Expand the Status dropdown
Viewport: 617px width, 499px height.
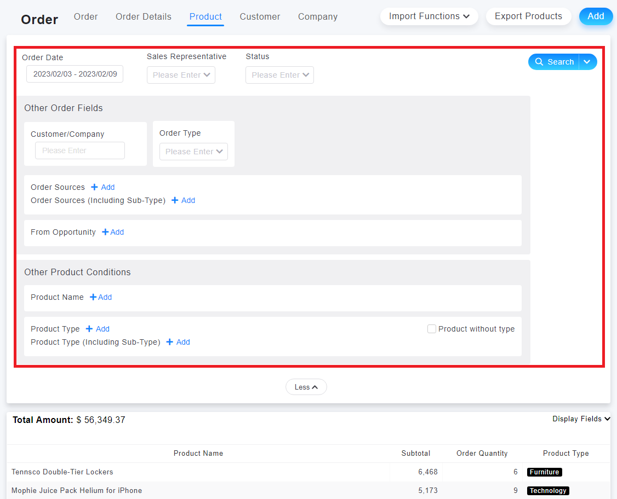pos(279,75)
